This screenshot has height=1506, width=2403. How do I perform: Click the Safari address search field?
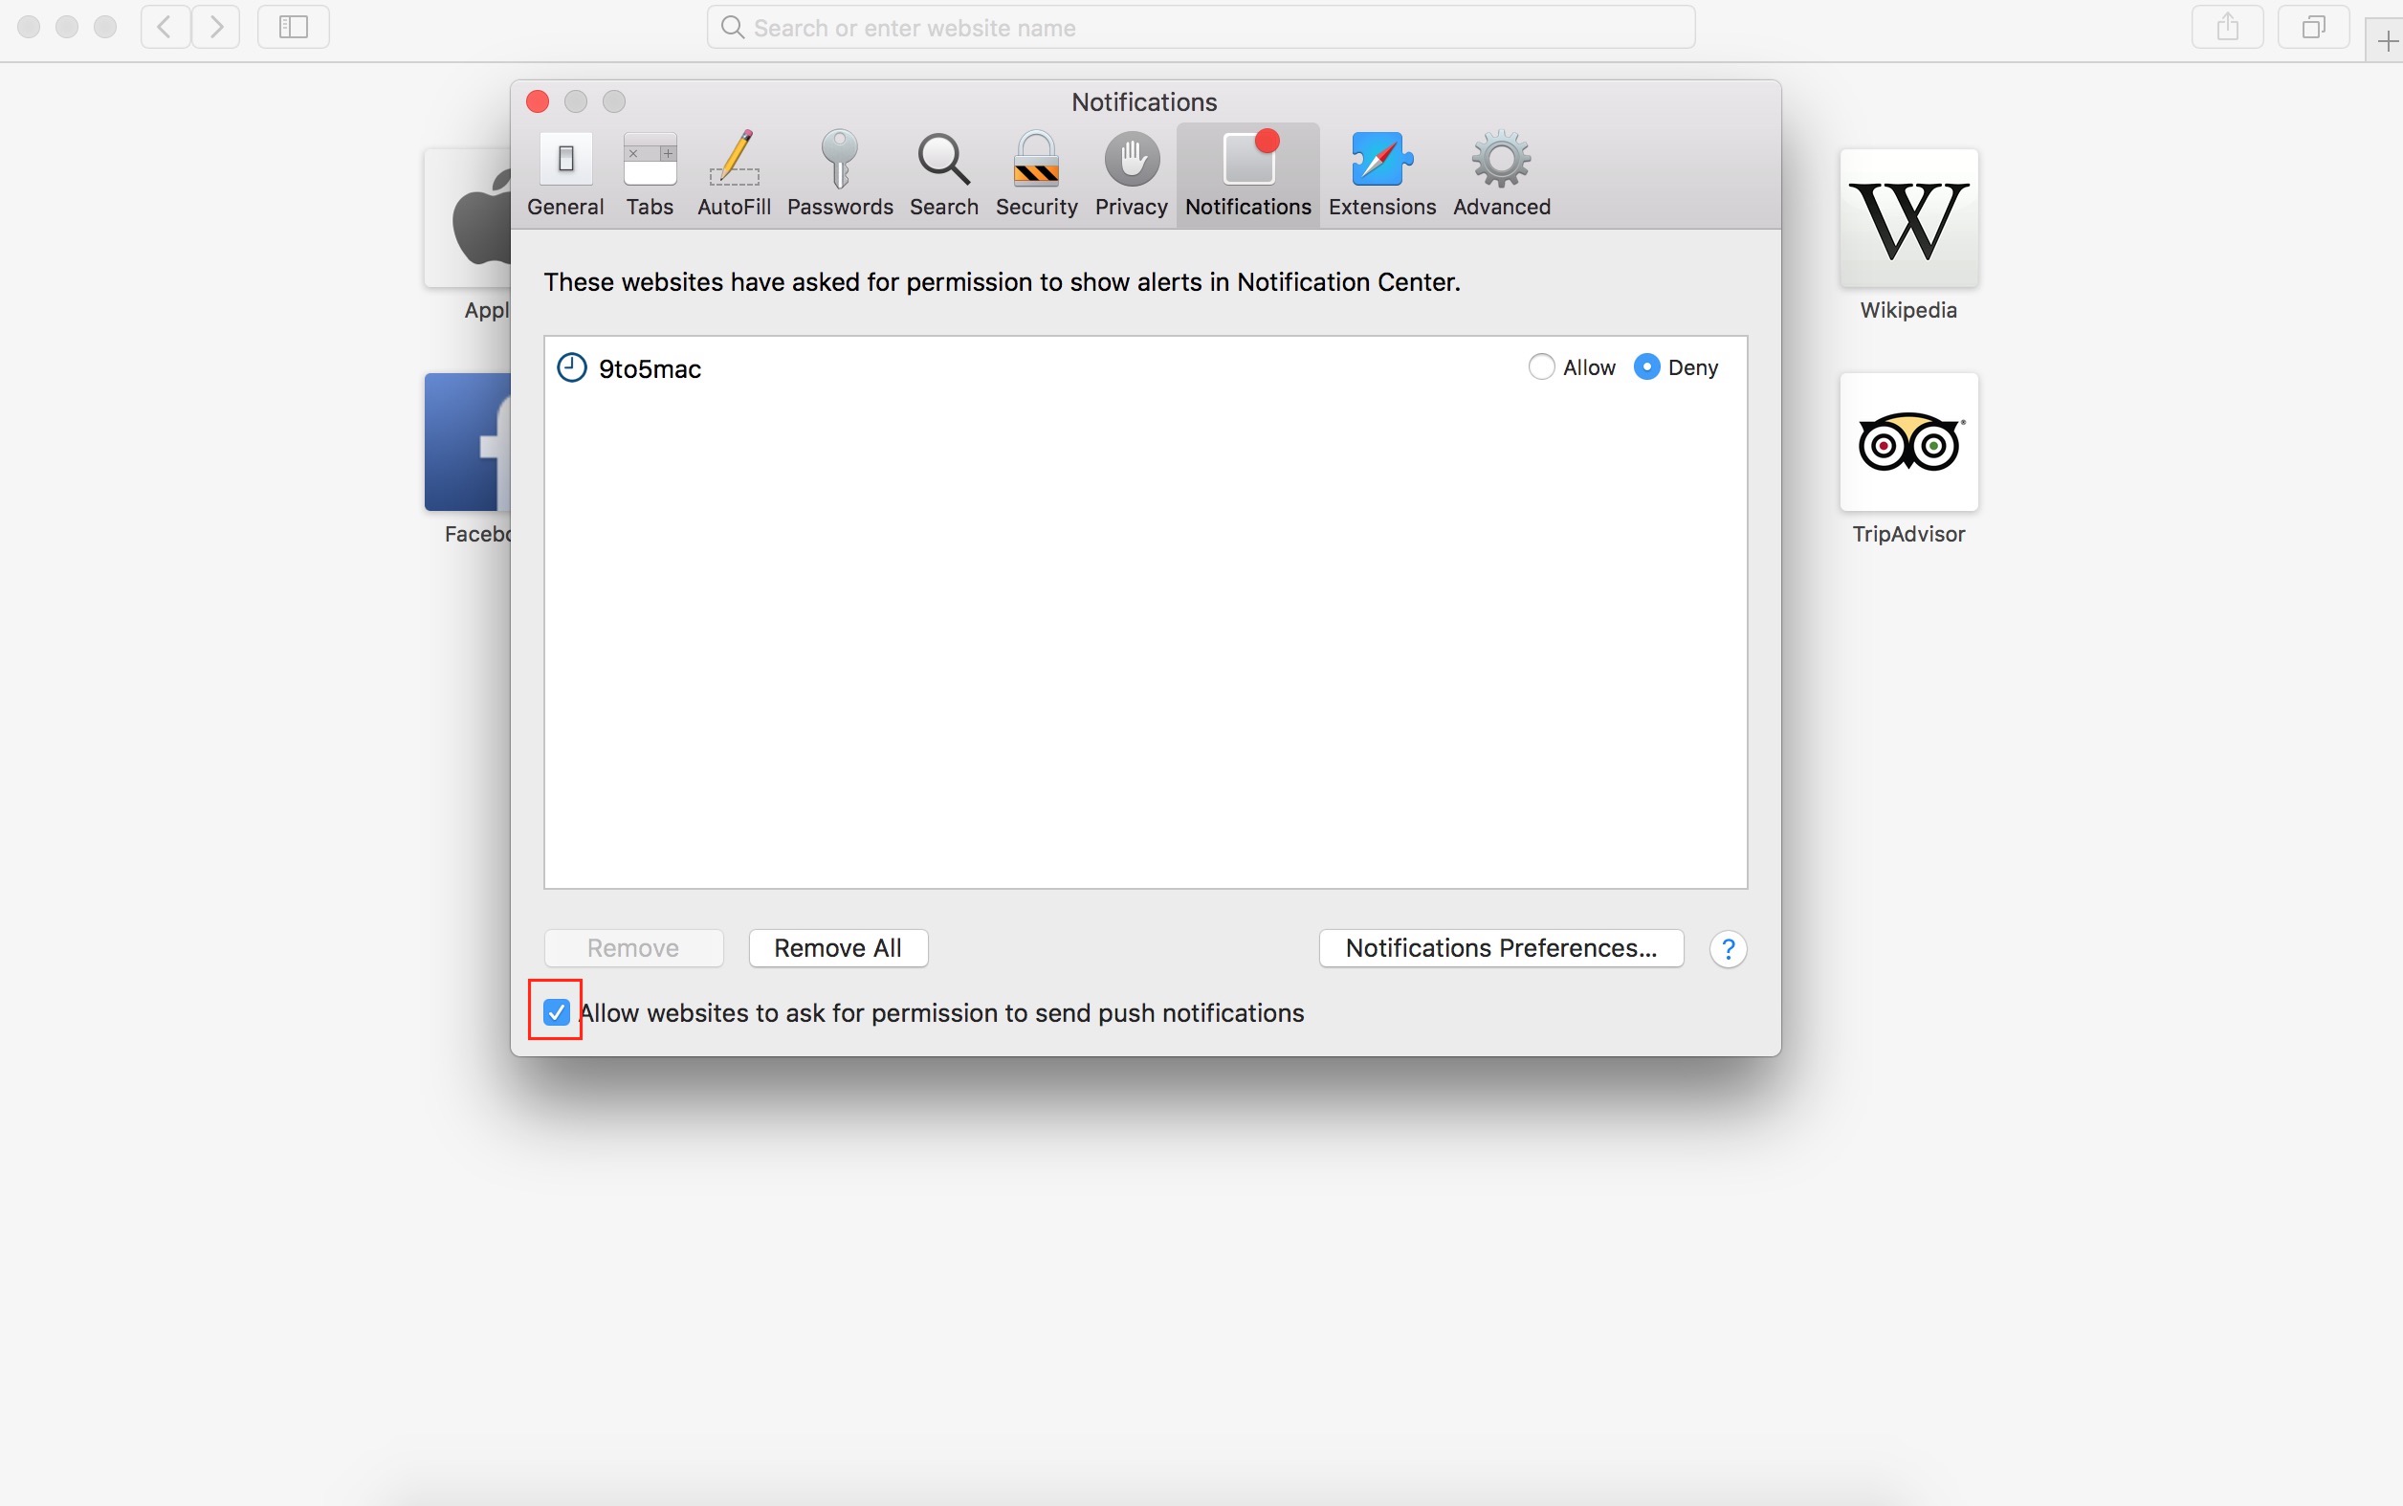pos(1200,28)
